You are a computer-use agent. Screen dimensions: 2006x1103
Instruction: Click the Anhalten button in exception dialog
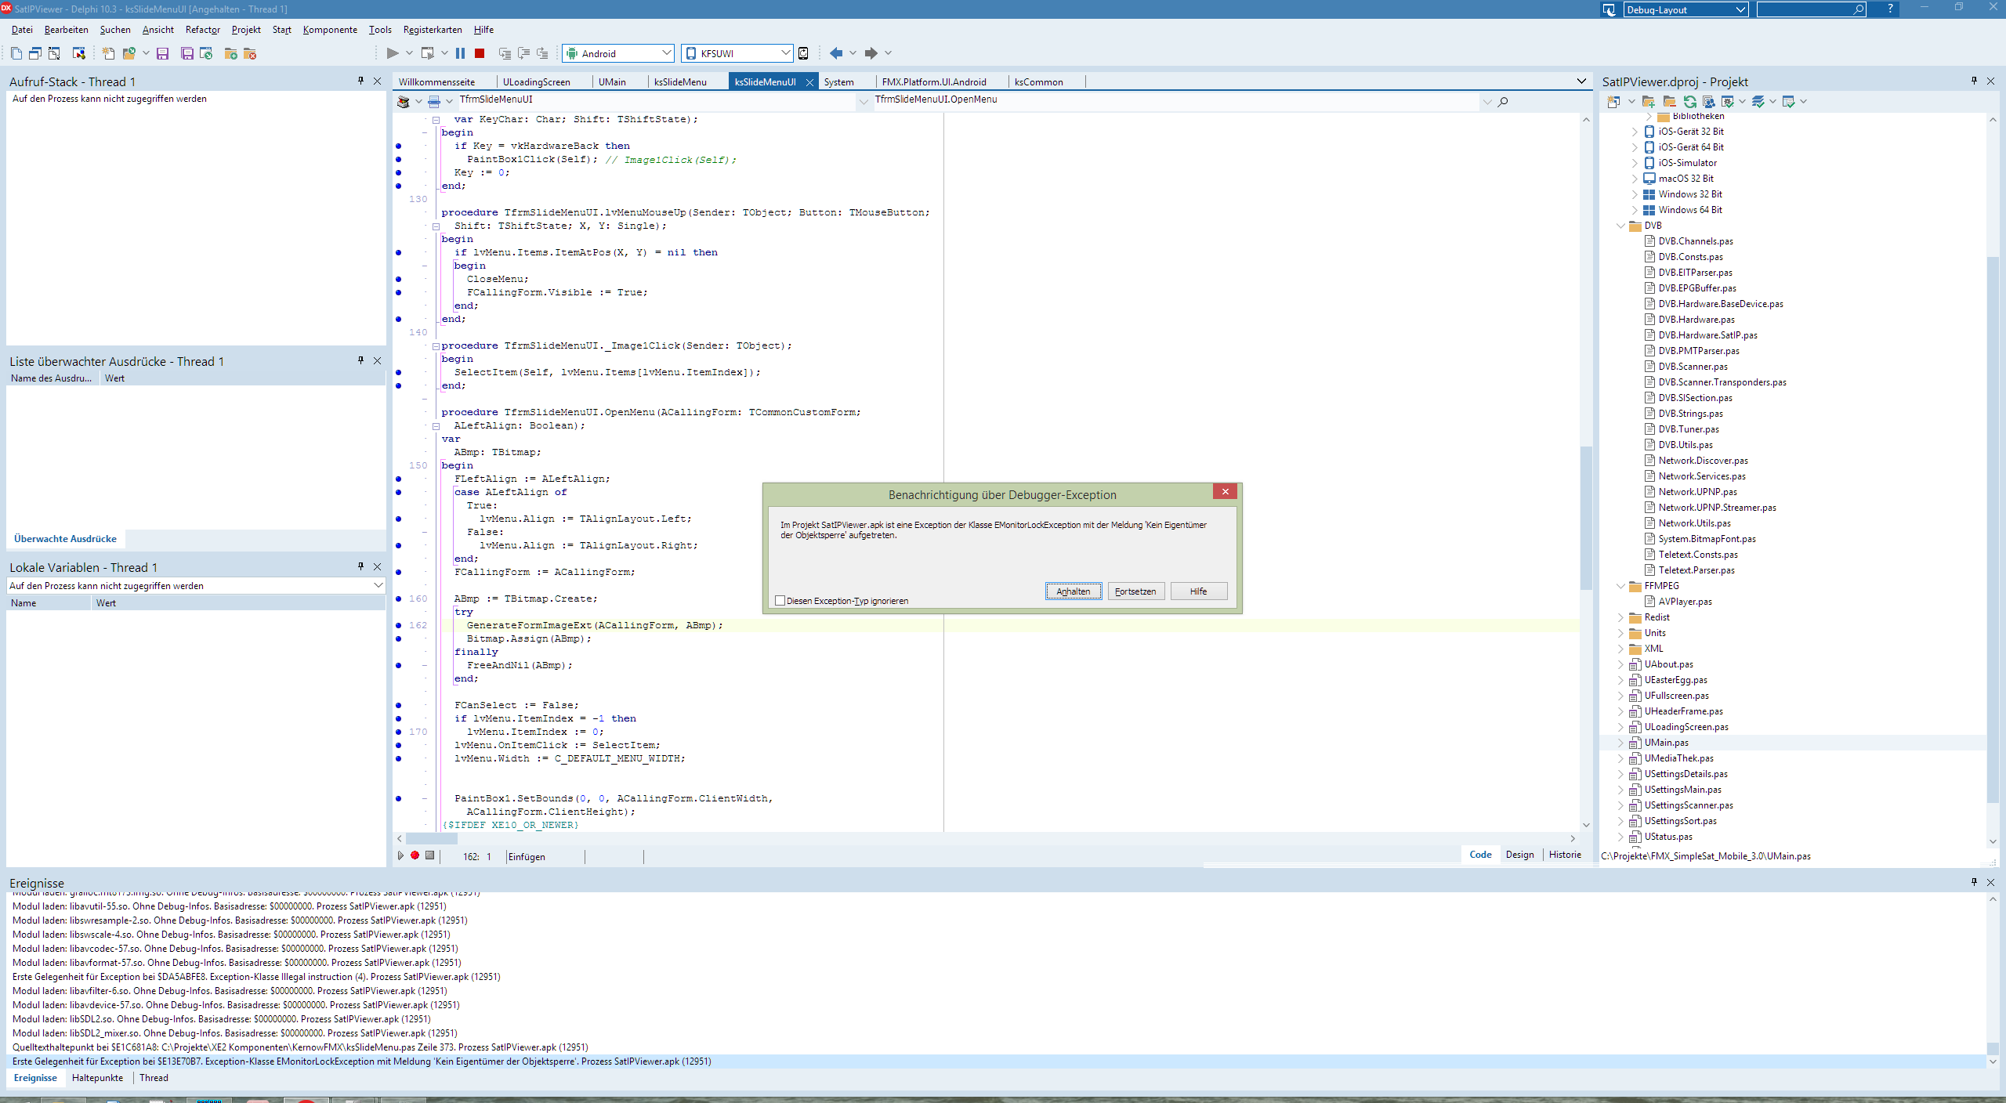pyautogui.click(x=1074, y=591)
